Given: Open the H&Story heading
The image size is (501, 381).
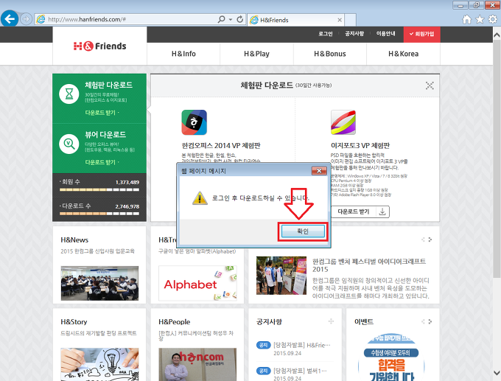Looking at the screenshot, I should tap(74, 321).
